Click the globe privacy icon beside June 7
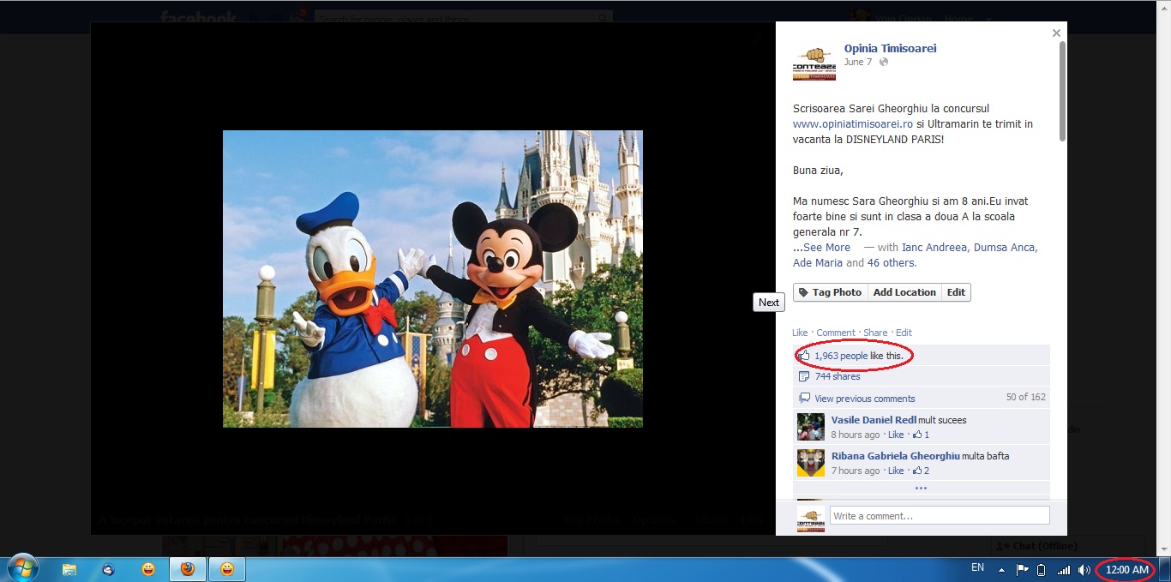Screen dimensions: 1171x582 (x=884, y=63)
